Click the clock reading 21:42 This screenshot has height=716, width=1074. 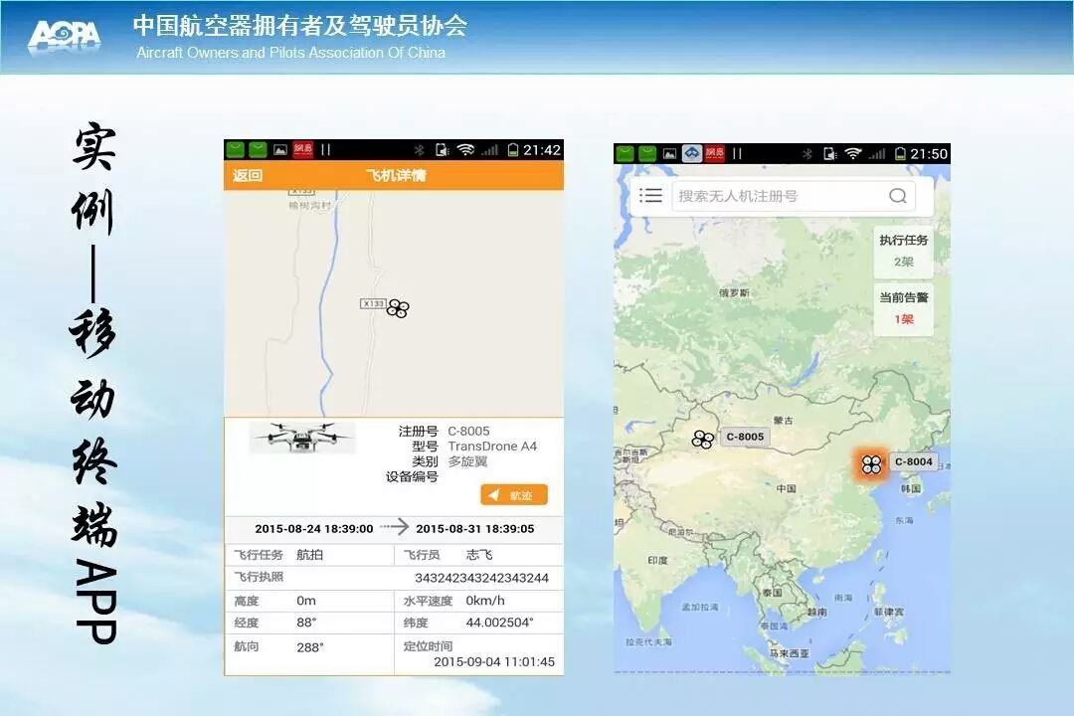pyautogui.click(x=542, y=149)
